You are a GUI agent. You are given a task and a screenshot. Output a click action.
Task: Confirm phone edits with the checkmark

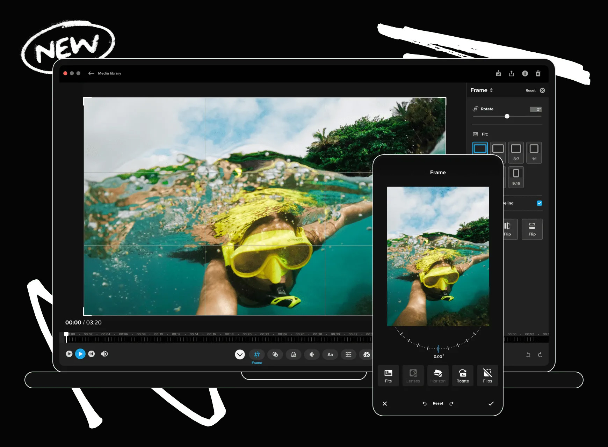[x=491, y=403]
